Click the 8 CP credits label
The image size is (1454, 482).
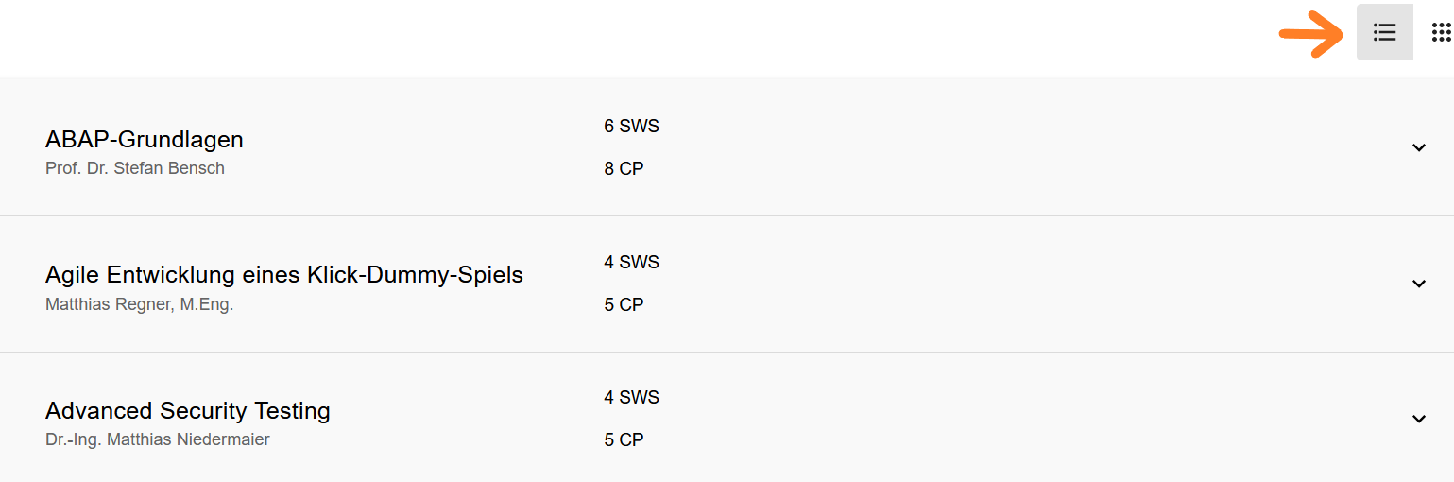[624, 169]
